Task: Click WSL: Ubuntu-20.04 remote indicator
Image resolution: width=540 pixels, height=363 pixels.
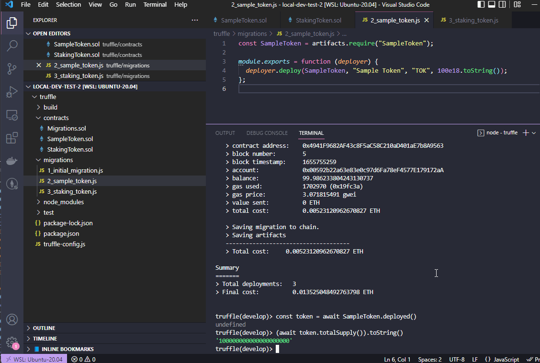Action: coord(34,359)
